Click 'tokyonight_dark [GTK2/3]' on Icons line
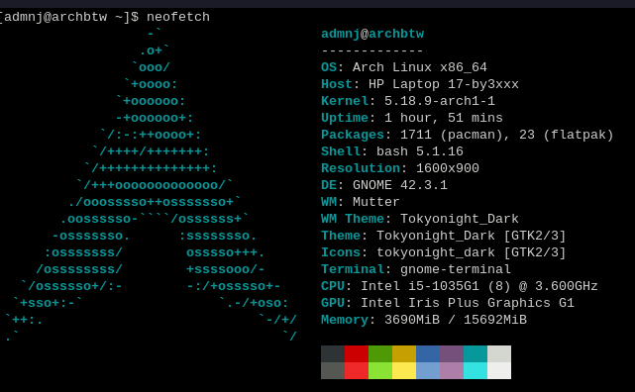 472,252
